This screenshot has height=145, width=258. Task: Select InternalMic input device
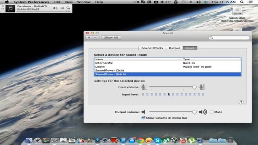tap(168, 63)
